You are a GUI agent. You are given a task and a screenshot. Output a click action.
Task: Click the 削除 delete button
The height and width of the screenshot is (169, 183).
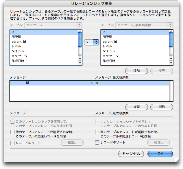[x=162, y=107]
